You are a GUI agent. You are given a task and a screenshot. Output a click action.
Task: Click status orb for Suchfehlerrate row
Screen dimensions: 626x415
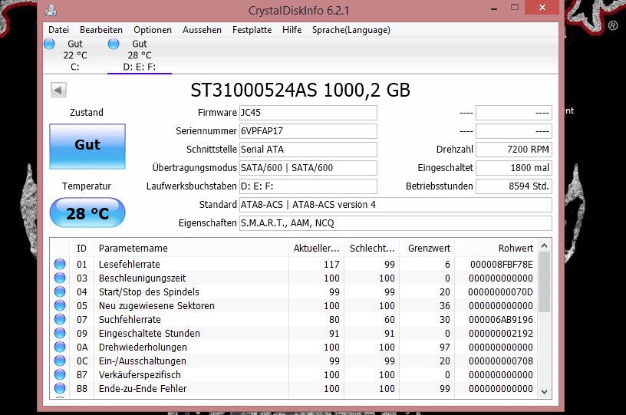(60, 319)
